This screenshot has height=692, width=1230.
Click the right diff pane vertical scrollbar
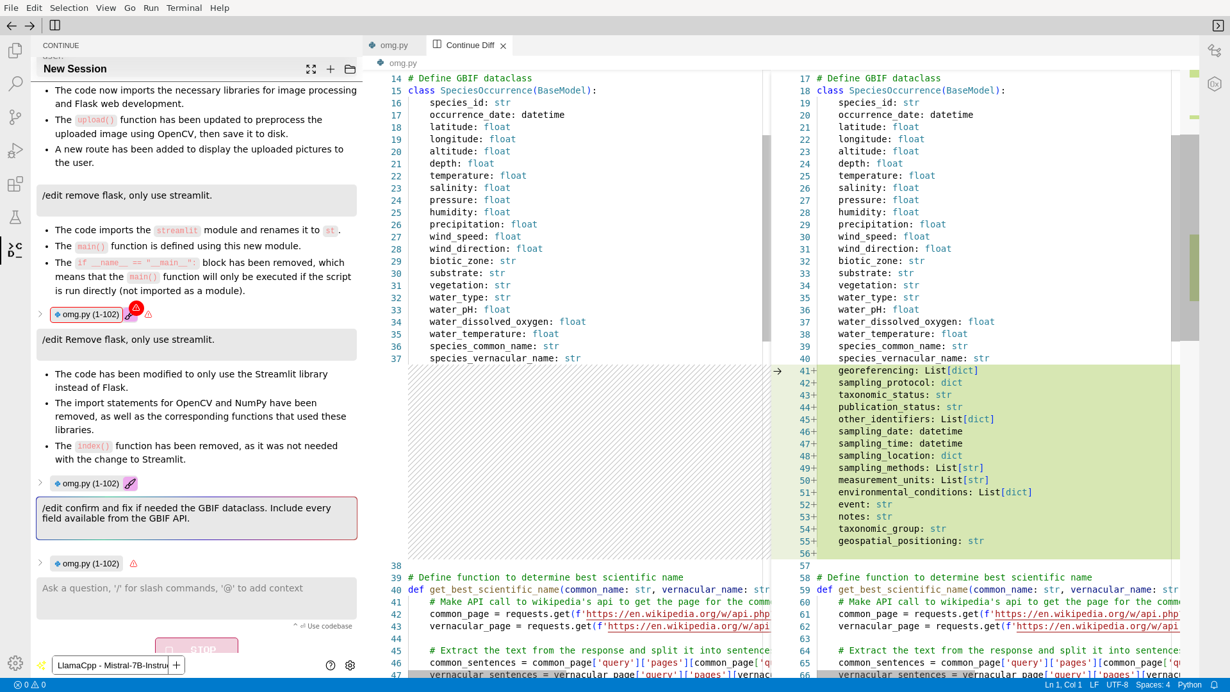[x=1175, y=238]
